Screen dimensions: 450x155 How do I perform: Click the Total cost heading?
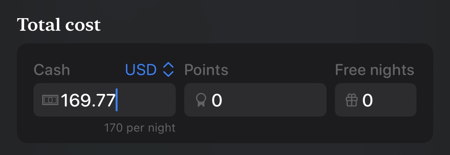click(59, 25)
